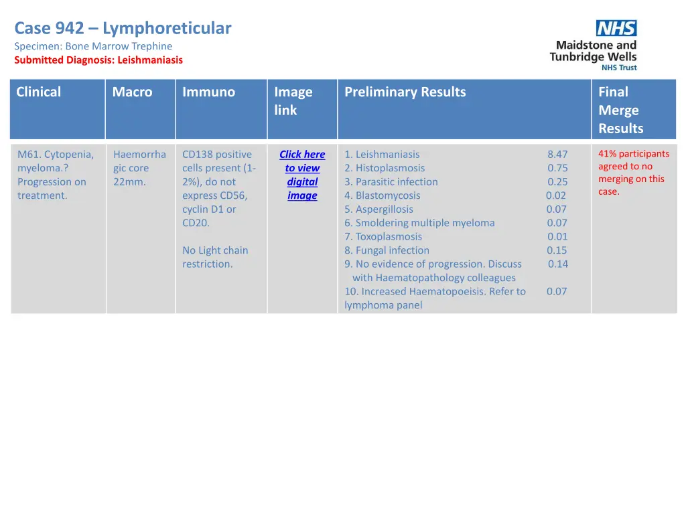Click 'Submitted Diagnosis: Leishmaniasis' red text
Viewport: 686px width, 514px height.
coord(98,60)
